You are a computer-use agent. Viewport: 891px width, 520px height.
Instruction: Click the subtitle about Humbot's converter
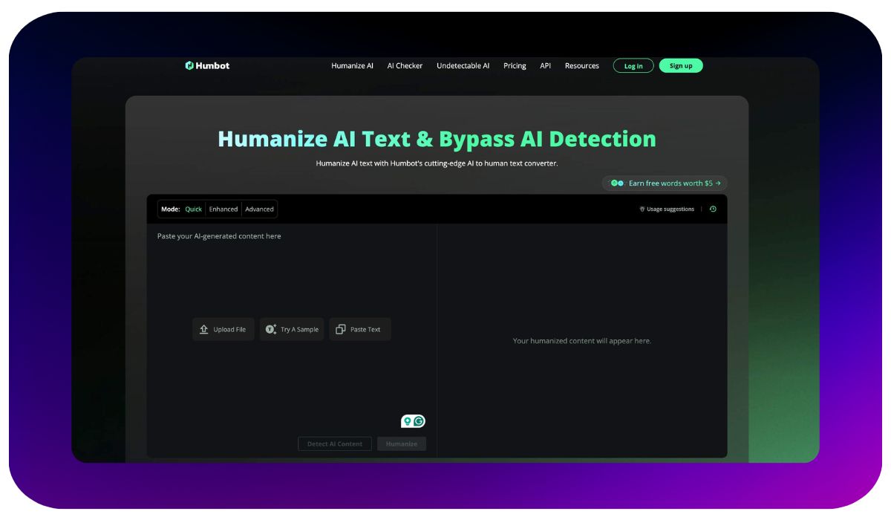(x=437, y=163)
